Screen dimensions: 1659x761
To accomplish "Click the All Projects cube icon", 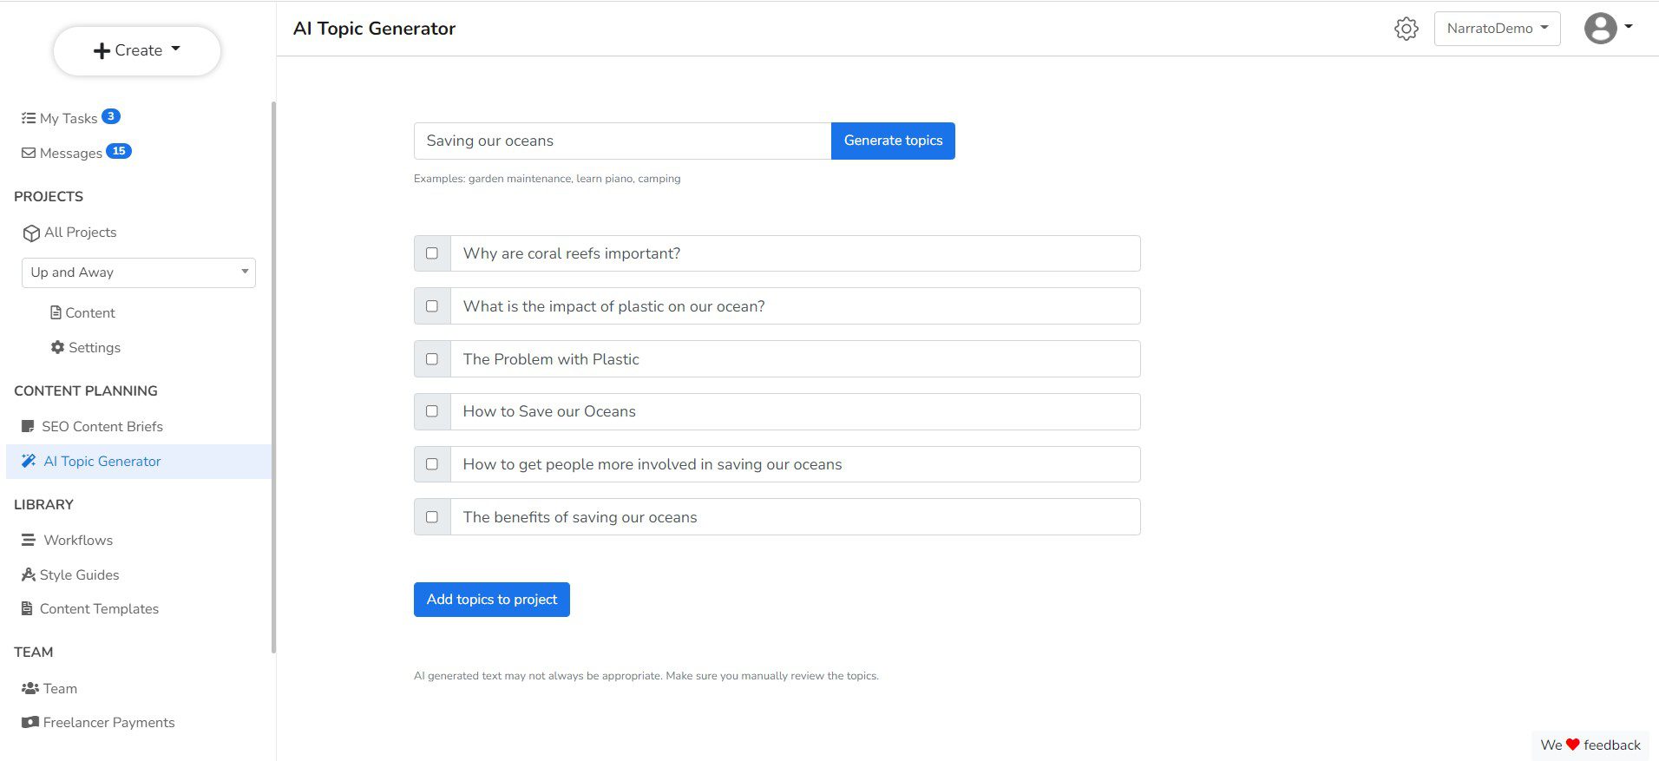I will coord(31,233).
